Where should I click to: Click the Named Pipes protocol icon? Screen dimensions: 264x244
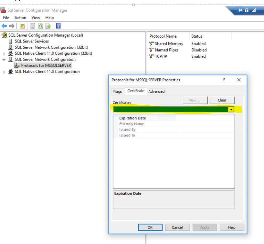[151, 50]
